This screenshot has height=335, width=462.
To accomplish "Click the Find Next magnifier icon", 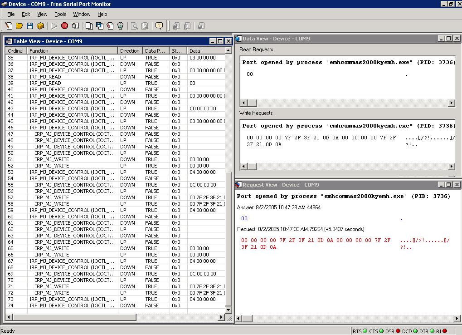I will coord(145,26).
